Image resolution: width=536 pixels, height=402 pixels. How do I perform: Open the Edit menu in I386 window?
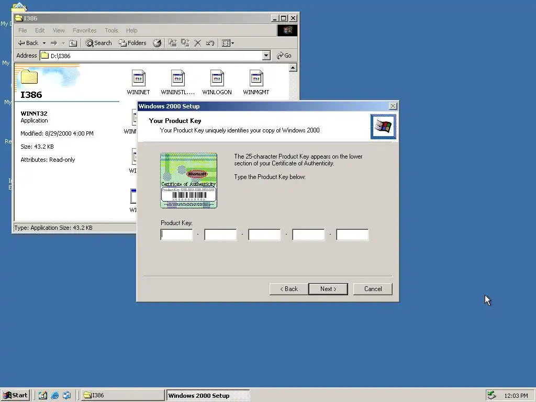pos(40,30)
